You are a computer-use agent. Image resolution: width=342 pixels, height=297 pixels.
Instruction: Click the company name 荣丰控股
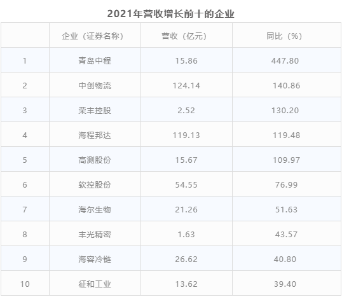tap(95, 111)
